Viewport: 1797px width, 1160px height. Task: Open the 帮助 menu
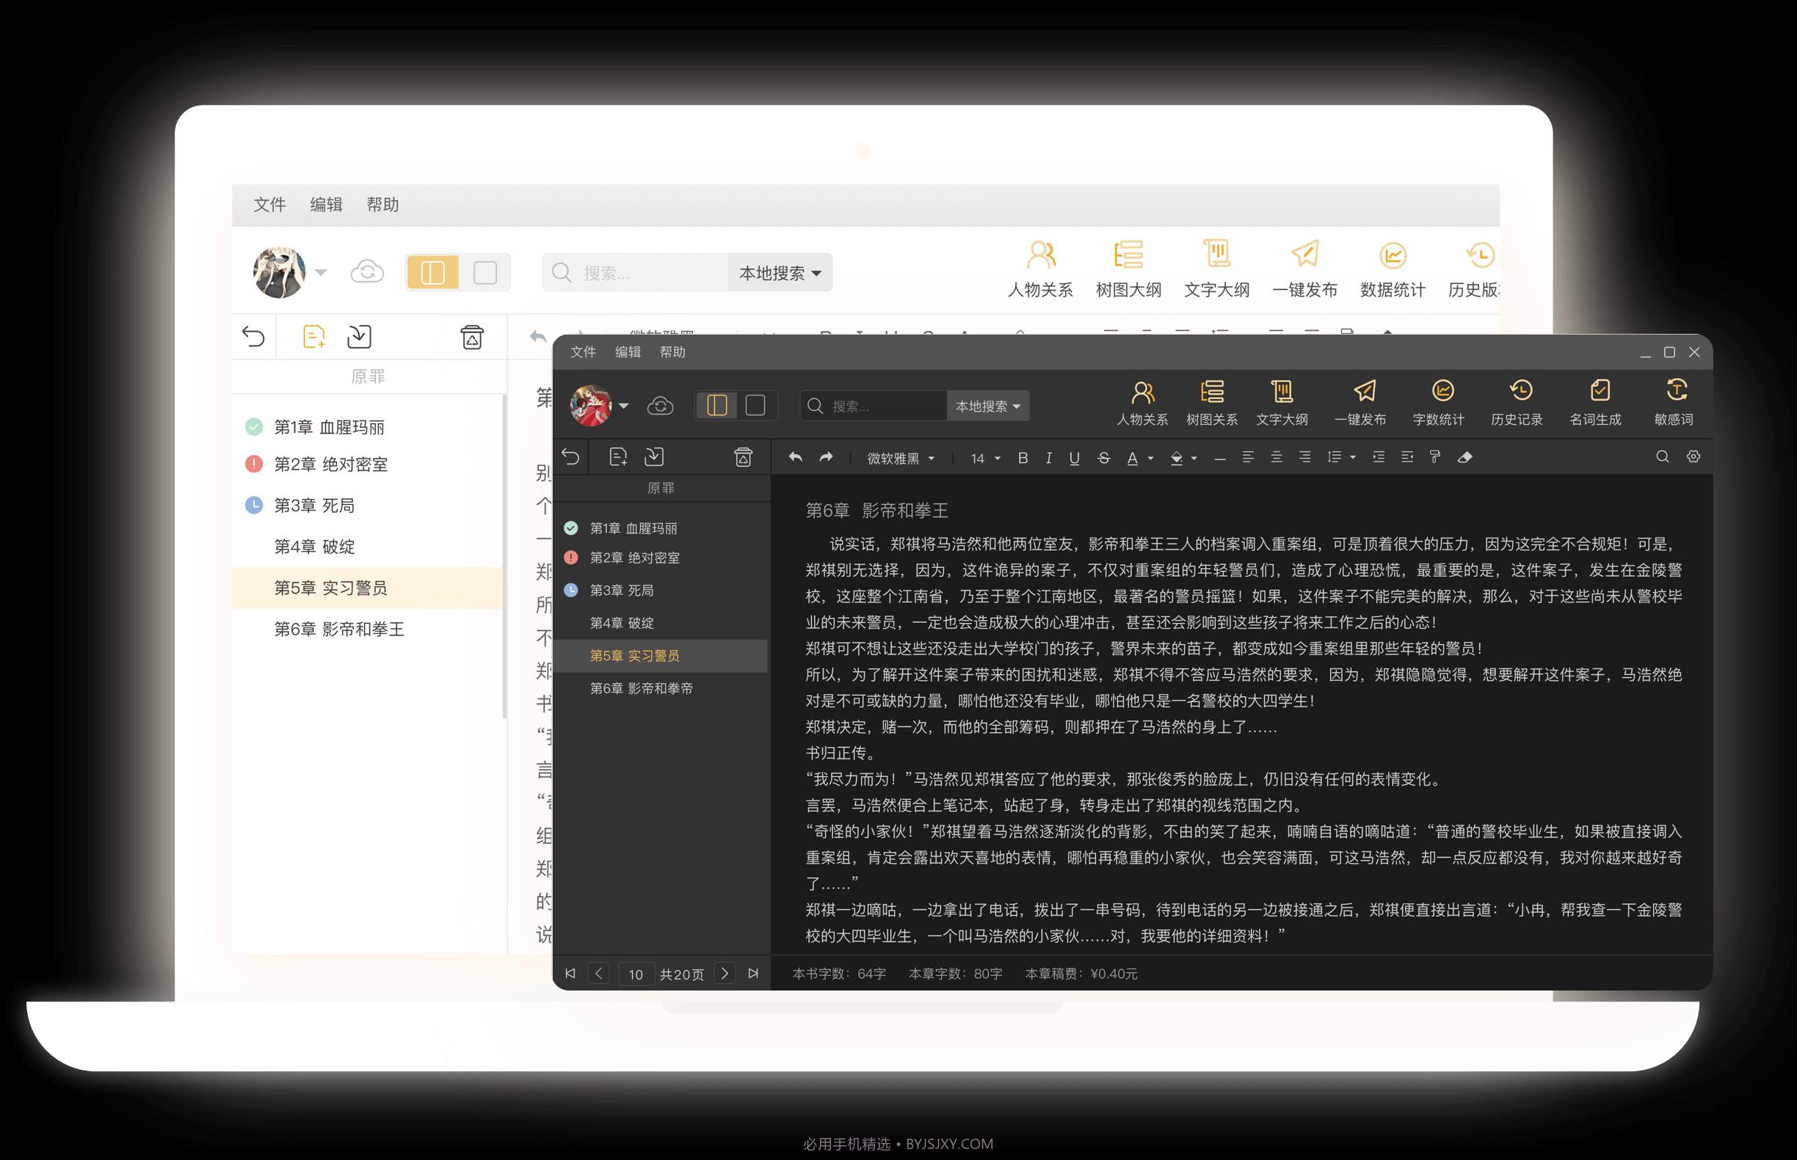(672, 351)
